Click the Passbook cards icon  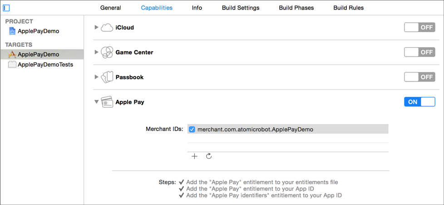107,77
